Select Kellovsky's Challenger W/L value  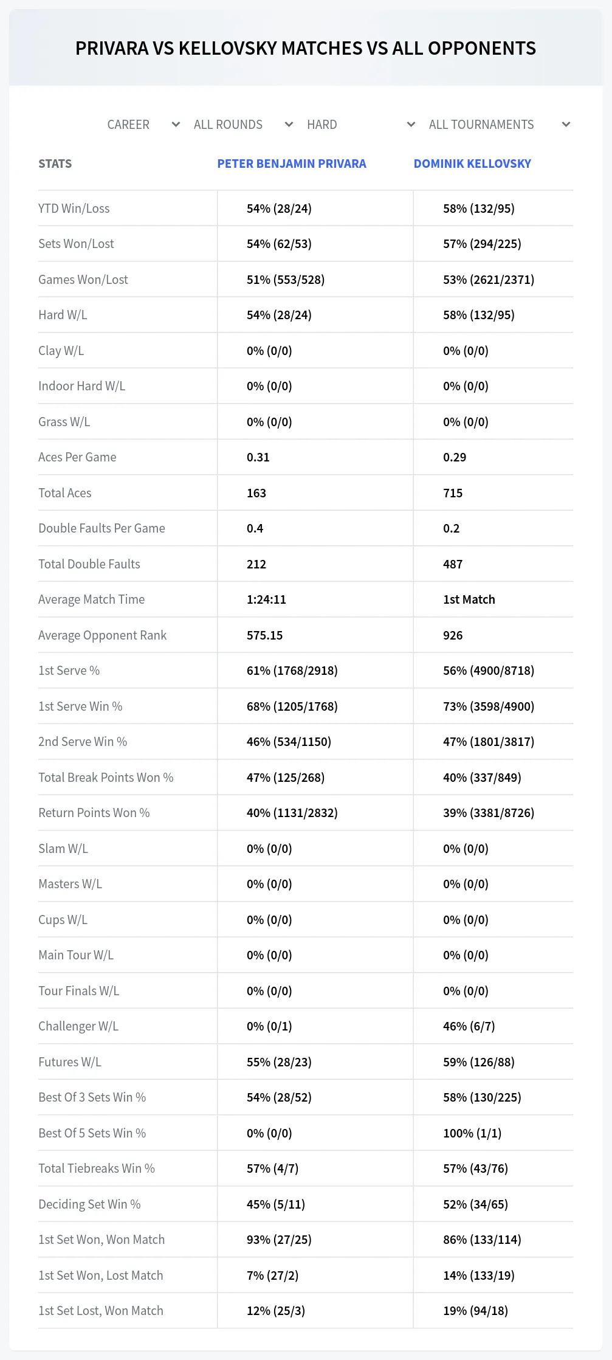tap(469, 1026)
